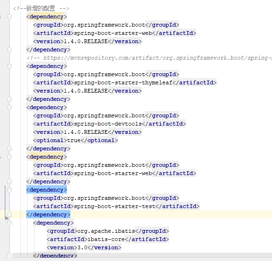272x261 pixels.
Task: Collapse fold marker at devtools dependency opening tag
Action: [x=9, y=107]
